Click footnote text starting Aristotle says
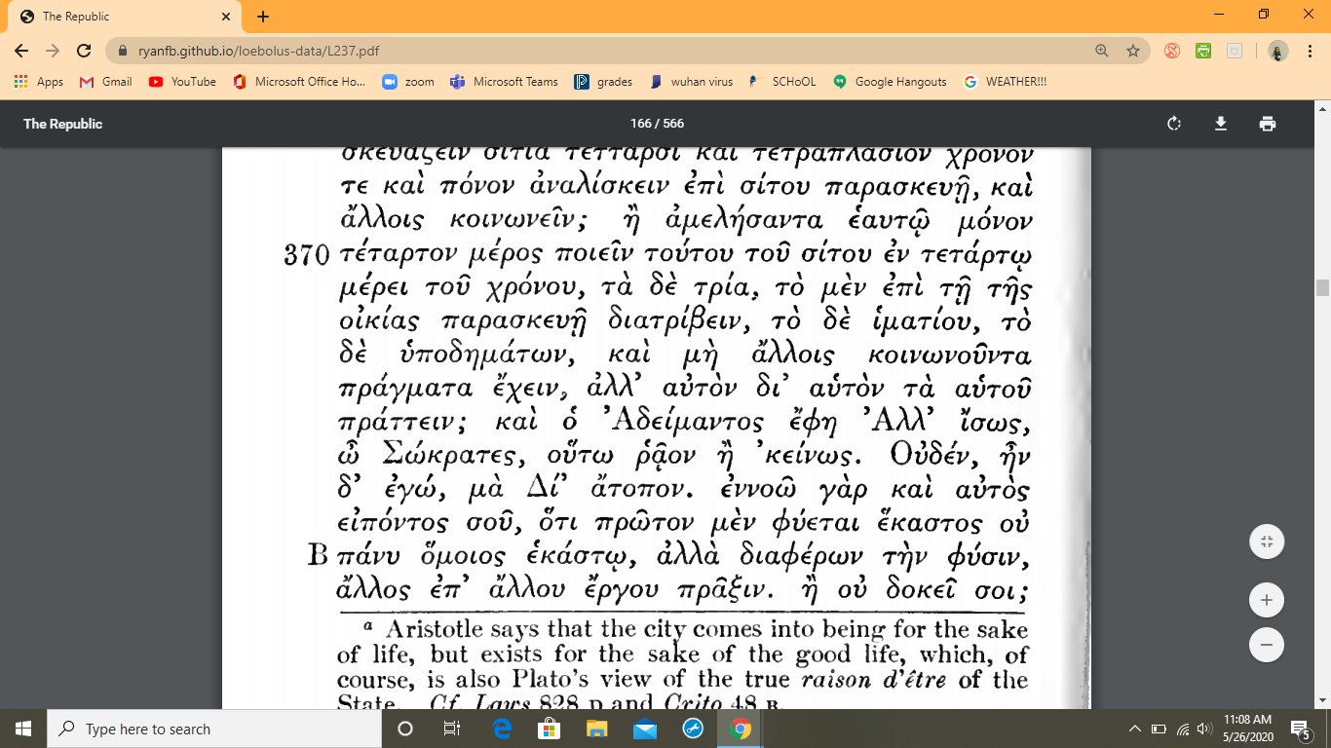This screenshot has width=1331, height=748. (682, 666)
